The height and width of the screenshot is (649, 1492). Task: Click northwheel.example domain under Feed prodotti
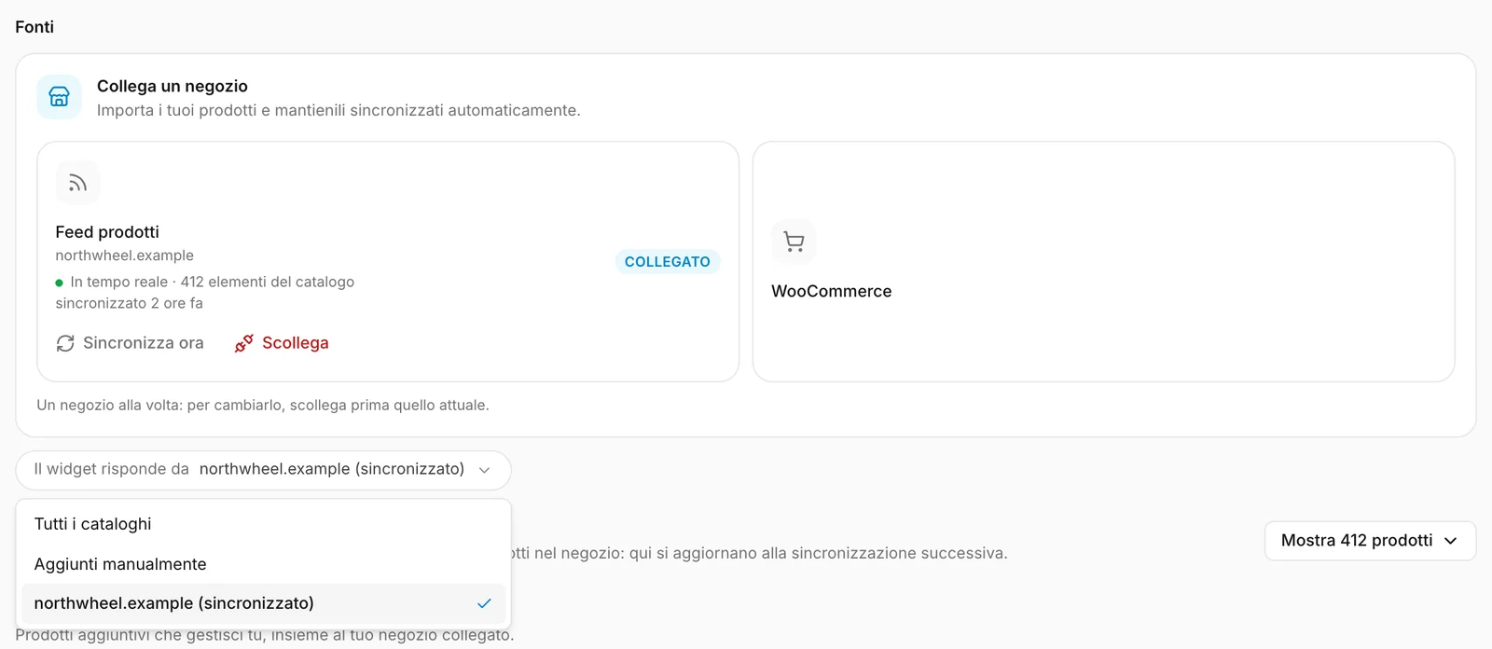(x=125, y=255)
